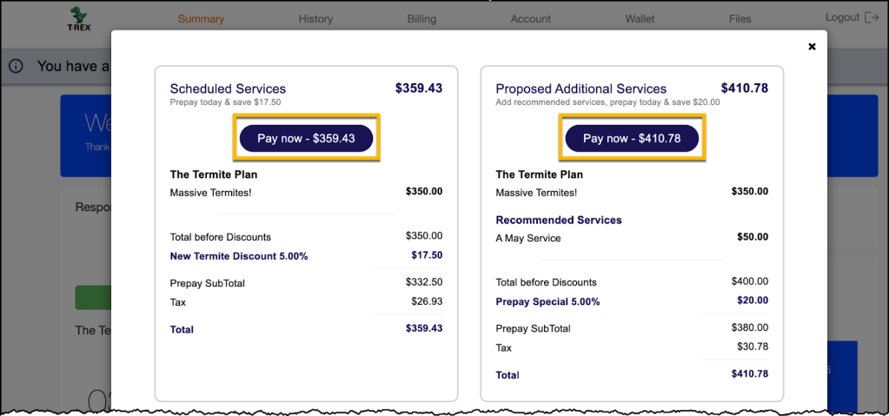Click the New Termite Discount 5.00% line
This screenshot has width=889, height=416.
[x=239, y=256]
